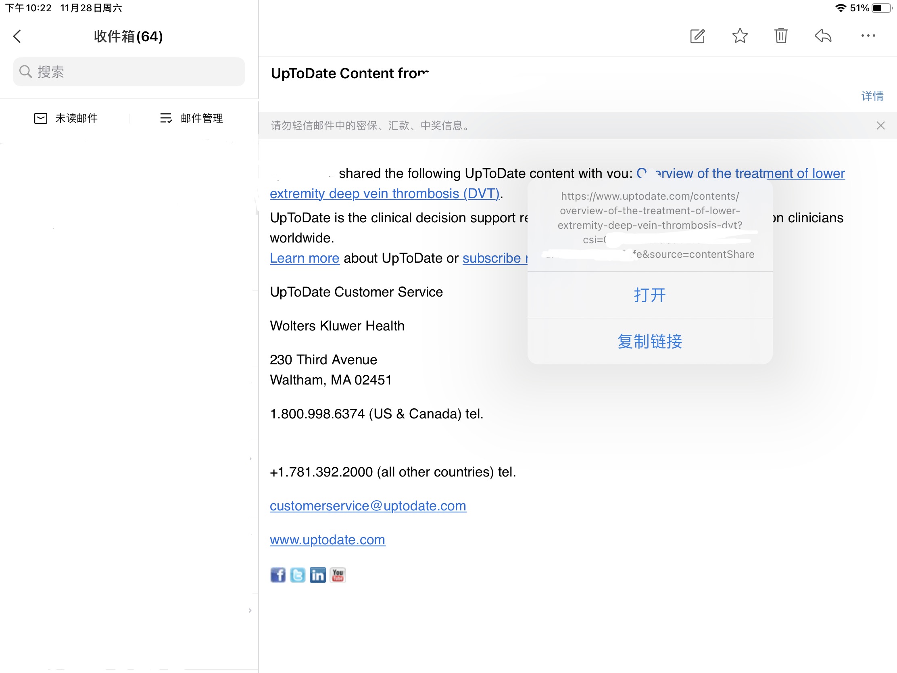Go back with the left chevron
Image resolution: width=897 pixels, height=673 pixels.
17,36
